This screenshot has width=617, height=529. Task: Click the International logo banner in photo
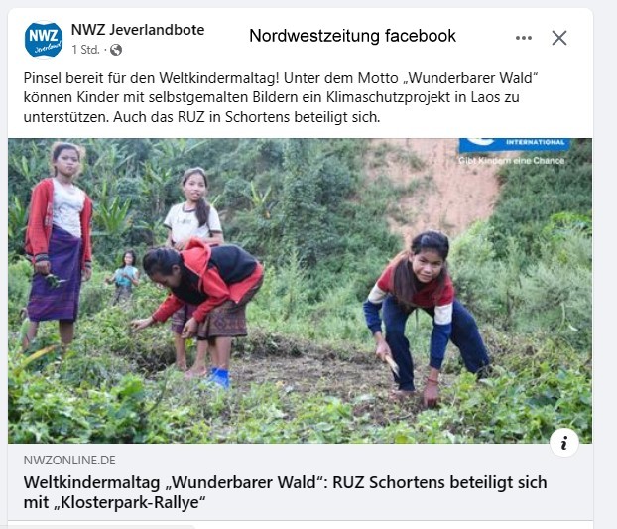(514, 145)
